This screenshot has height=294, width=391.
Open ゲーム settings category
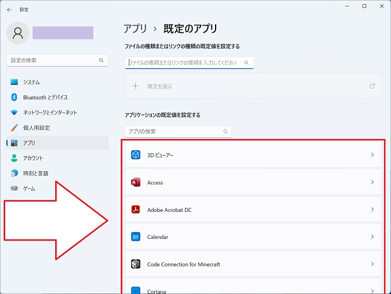[x=57, y=188]
